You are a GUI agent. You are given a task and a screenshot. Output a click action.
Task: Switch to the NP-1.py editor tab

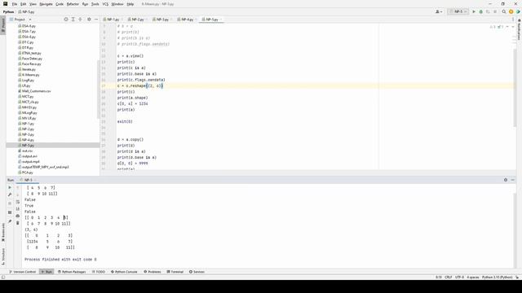(x=113, y=20)
